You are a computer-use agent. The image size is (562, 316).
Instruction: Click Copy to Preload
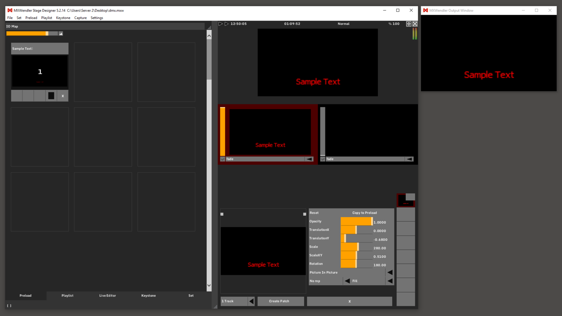pyautogui.click(x=364, y=213)
